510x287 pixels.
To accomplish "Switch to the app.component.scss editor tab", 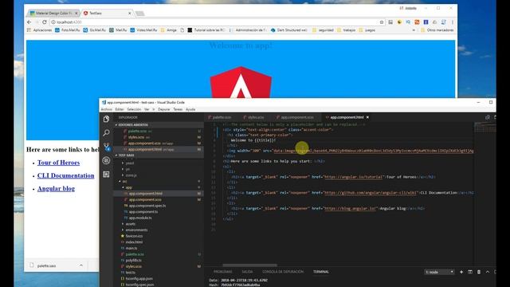I will pos(297,117).
